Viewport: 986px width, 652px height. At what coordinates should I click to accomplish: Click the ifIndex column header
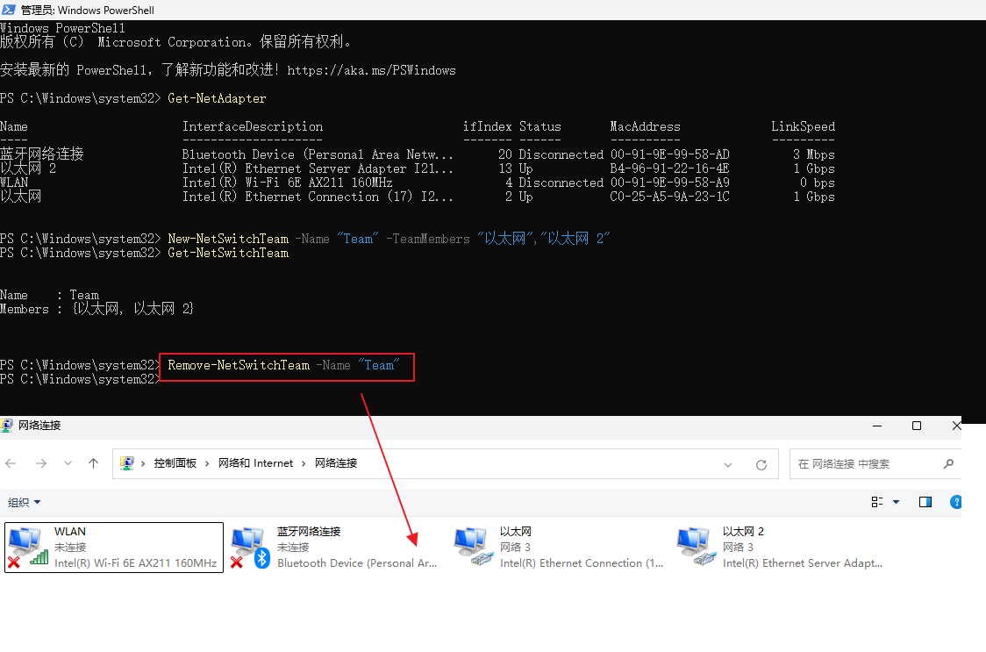point(487,126)
